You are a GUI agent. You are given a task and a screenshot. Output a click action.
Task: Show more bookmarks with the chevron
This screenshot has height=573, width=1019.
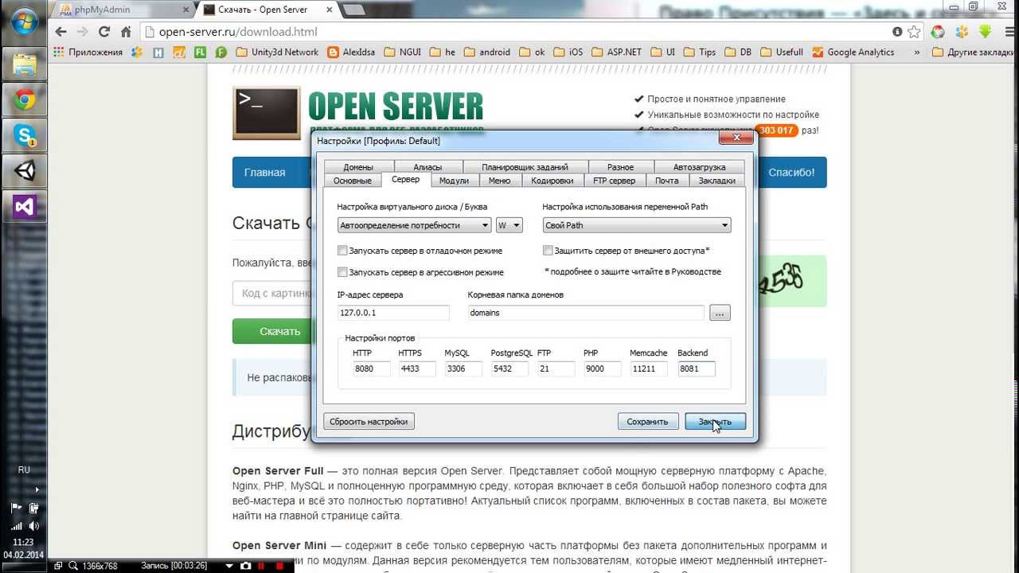(916, 52)
